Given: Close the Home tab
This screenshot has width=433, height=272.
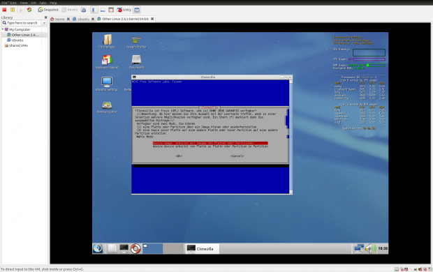Looking at the screenshot, I should [x=68, y=19].
